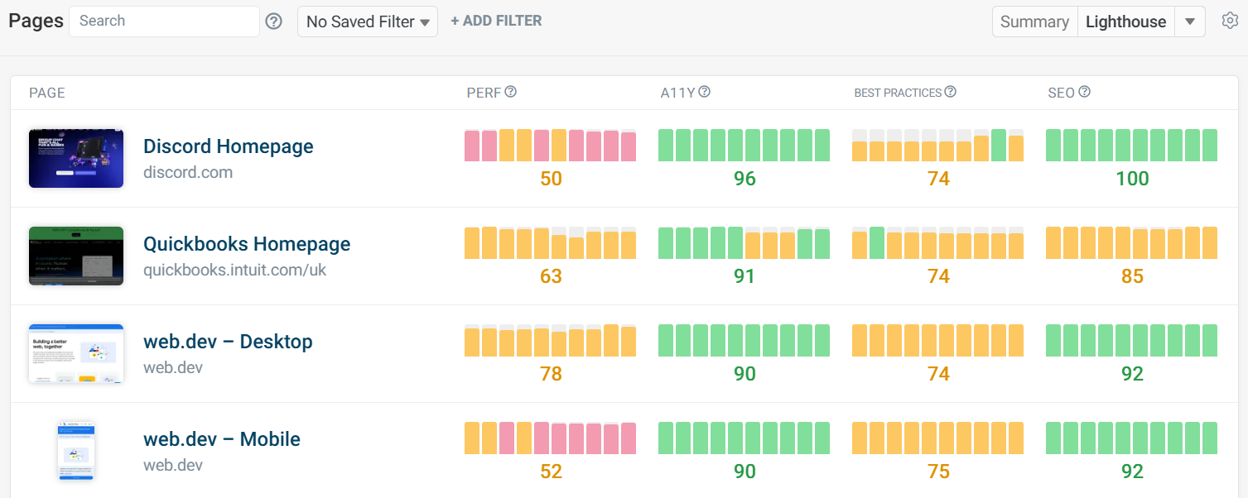This screenshot has height=498, width=1248.
Task: Click the Discord Homepage thumbnail
Action: coord(76,158)
